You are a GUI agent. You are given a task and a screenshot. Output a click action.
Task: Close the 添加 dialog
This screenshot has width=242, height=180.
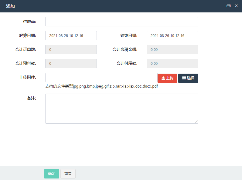pyautogui.click(x=236, y=6)
